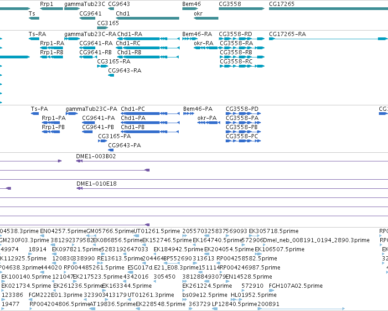Click the CG9641-PB protein label
Viewport: 388px width, 311px height.
(x=98, y=127)
